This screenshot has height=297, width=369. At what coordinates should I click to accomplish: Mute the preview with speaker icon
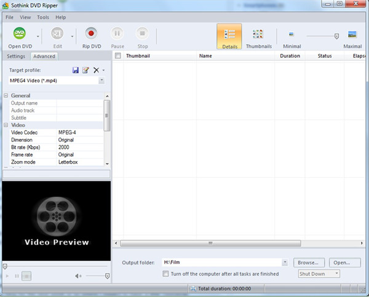[78, 276]
